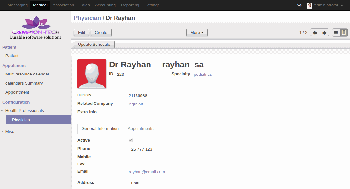This screenshot has width=350, height=189.
Task: Go to the next physician record arrow
Action: (x=324, y=33)
